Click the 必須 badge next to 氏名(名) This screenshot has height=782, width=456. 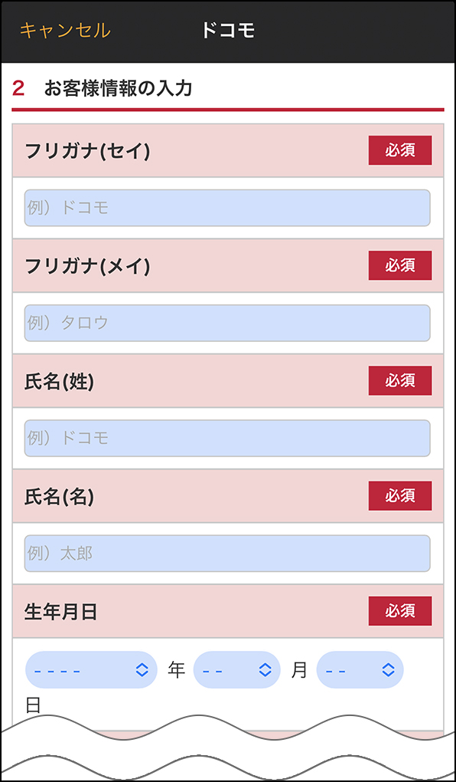coord(399,495)
